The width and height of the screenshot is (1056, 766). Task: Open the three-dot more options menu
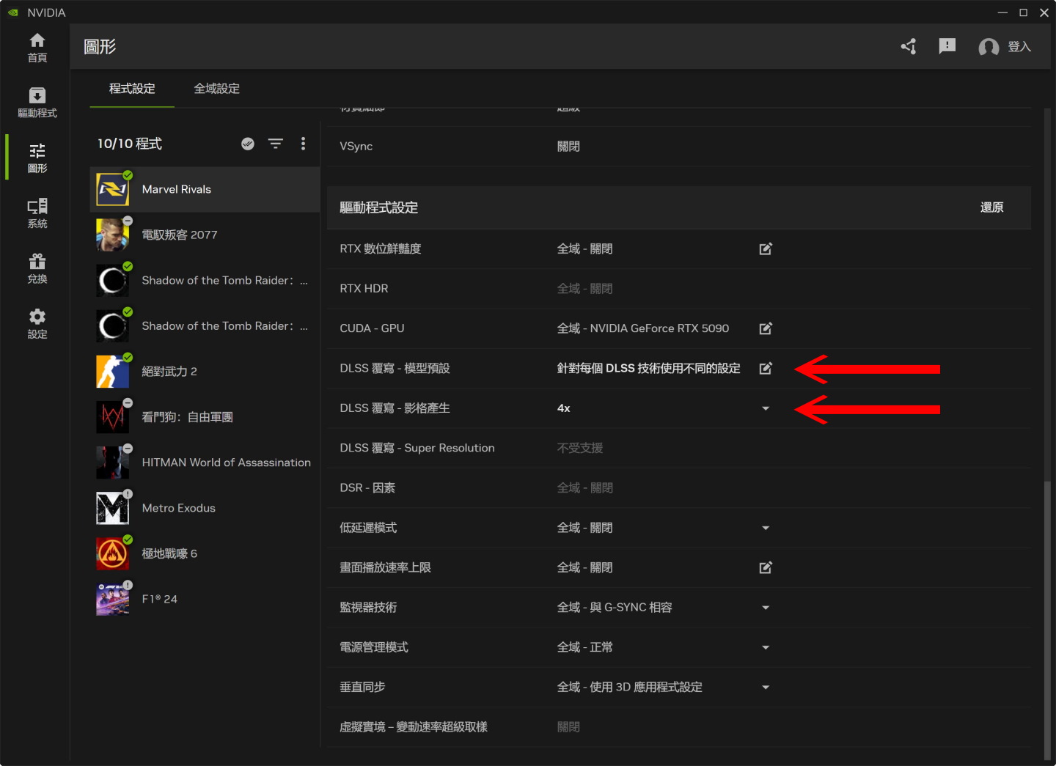pos(303,144)
